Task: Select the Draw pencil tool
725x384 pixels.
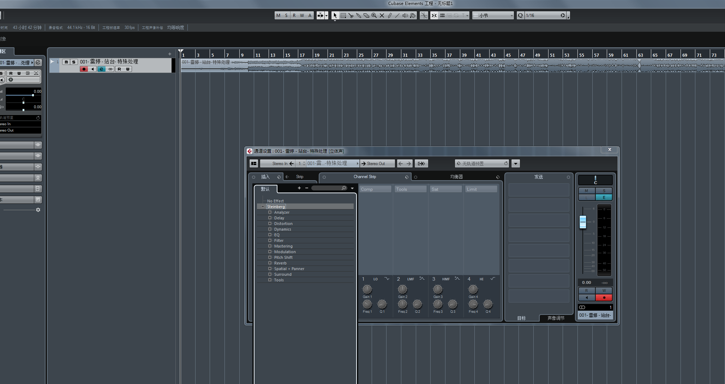Action: (x=390, y=16)
